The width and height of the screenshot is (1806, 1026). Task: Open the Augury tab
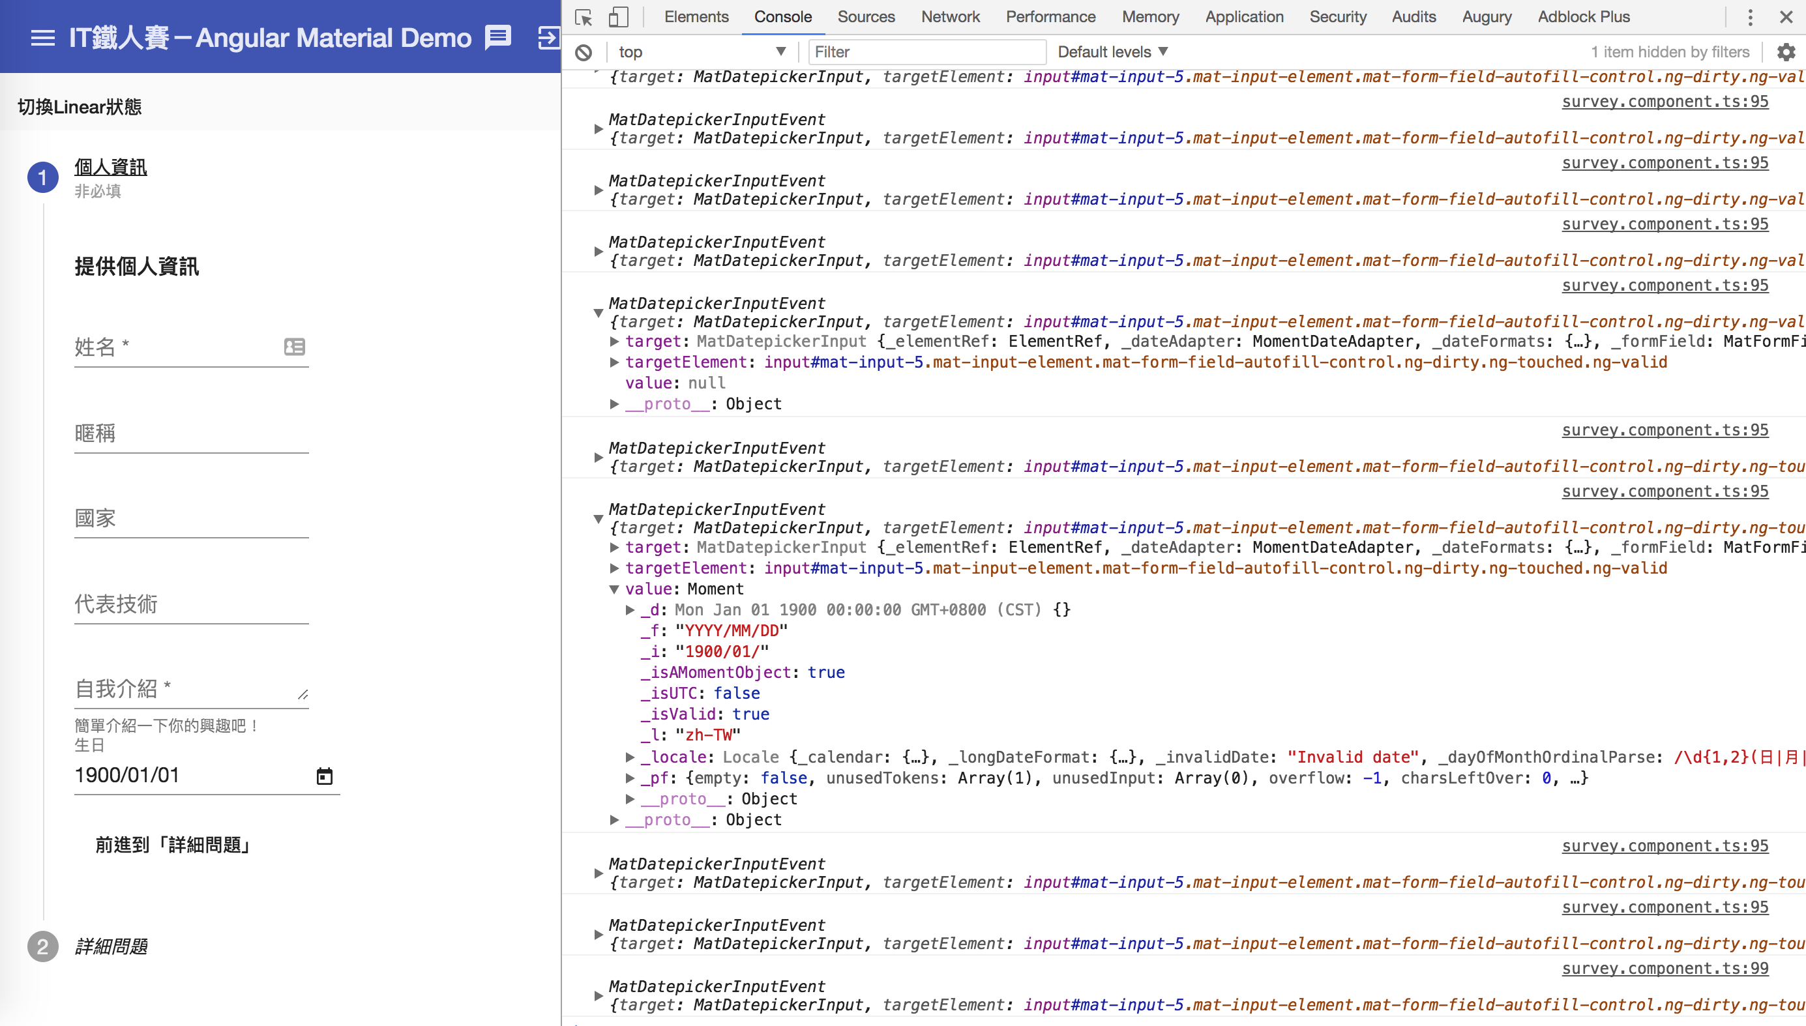pyautogui.click(x=1487, y=17)
